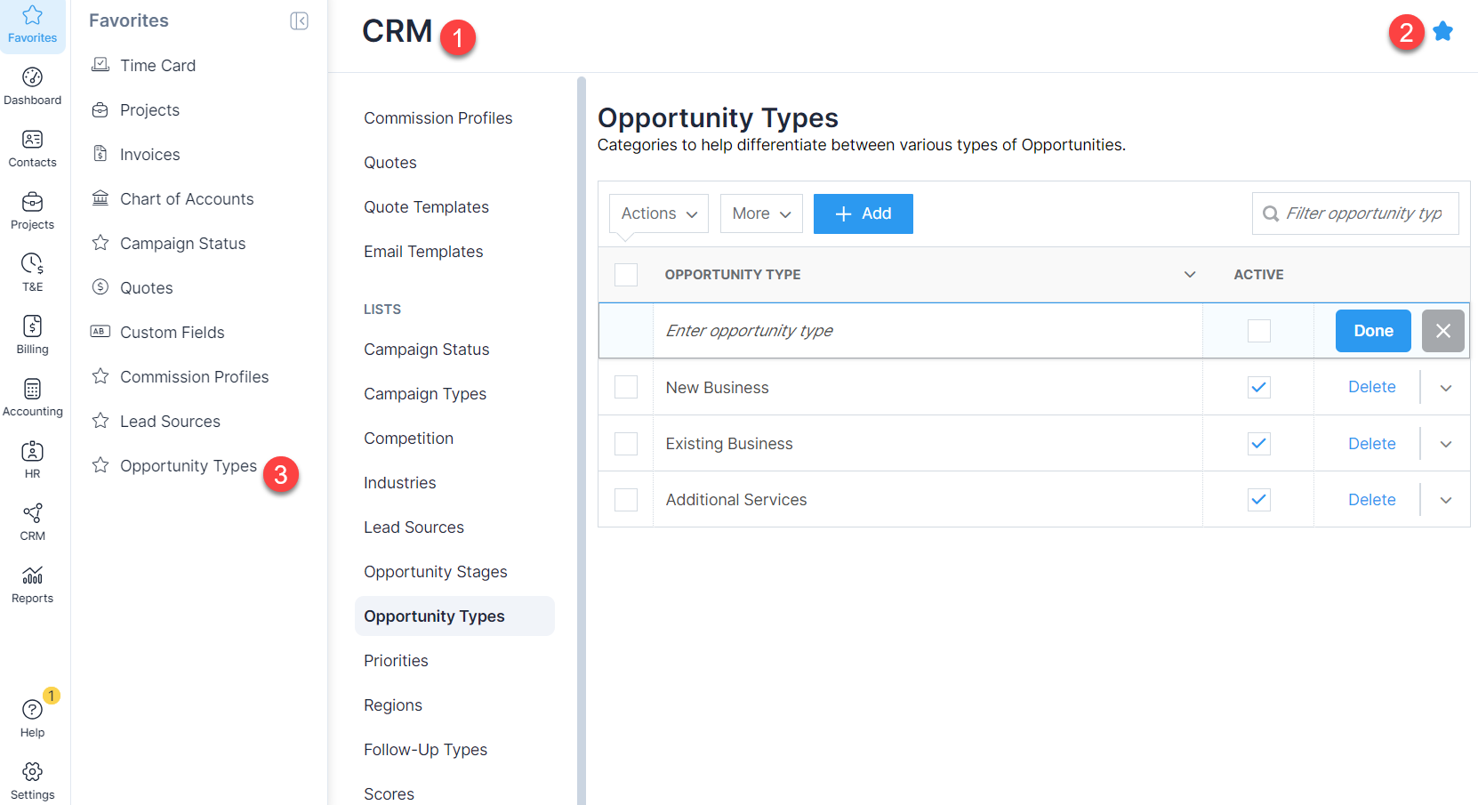The image size is (1478, 805).
Task: Open Quote Templates in CRM menu
Action: coord(427,207)
